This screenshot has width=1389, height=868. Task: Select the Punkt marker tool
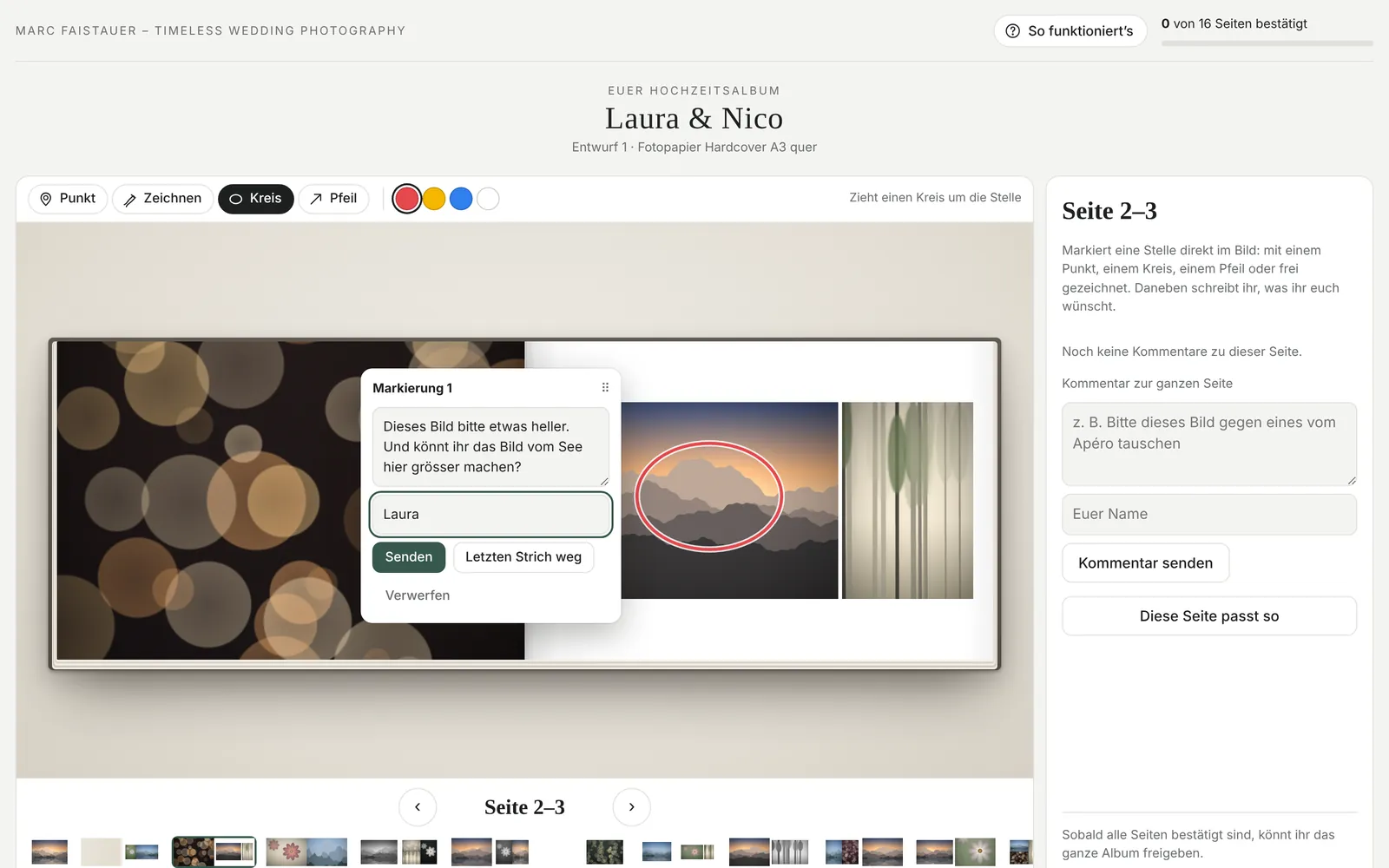point(68,199)
